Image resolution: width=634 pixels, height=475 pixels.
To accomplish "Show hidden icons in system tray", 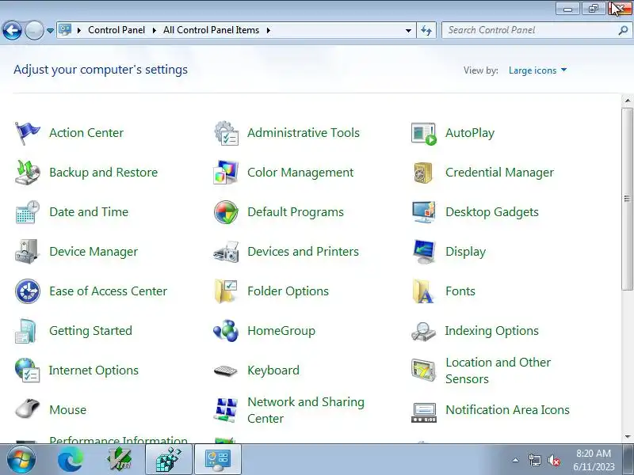I will point(516,460).
